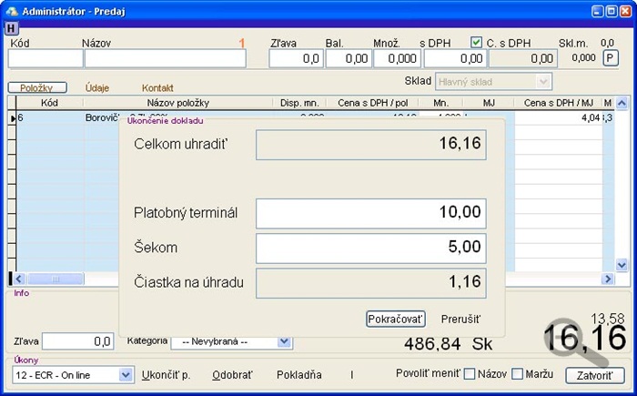Open the 12 - ECR - On line dropdown
The image size is (637, 396).
(126, 375)
